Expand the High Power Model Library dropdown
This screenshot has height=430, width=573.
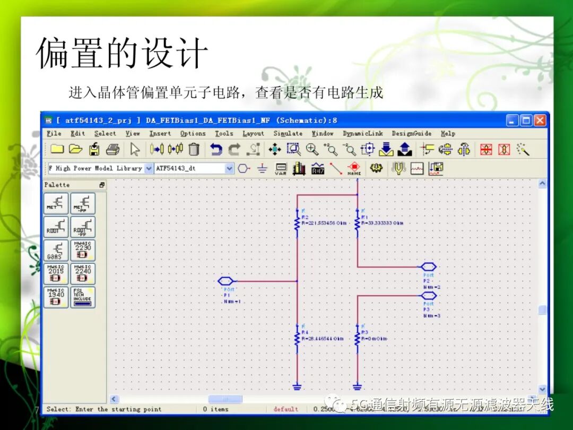[149, 168]
